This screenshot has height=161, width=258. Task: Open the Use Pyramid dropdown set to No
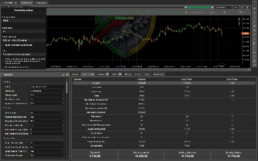click(47, 113)
